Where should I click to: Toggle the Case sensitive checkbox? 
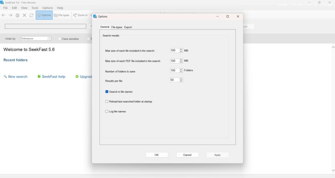click(x=60, y=39)
